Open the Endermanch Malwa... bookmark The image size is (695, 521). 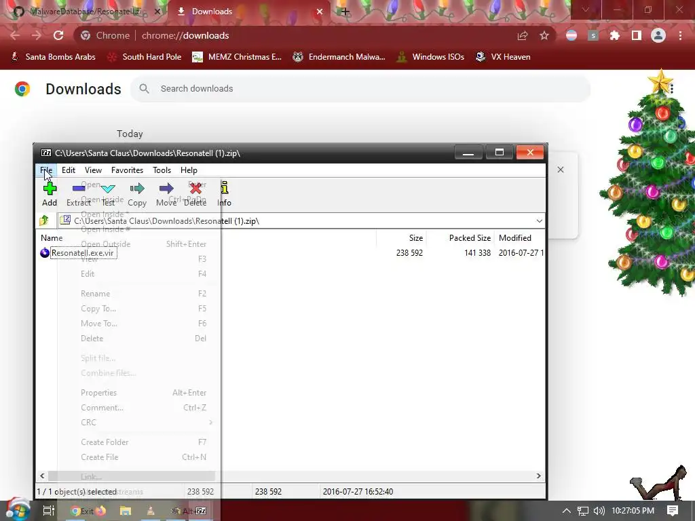pos(339,57)
